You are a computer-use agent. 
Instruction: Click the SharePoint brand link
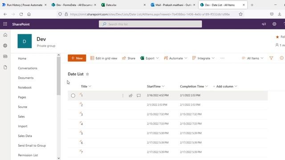click(x=21, y=24)
